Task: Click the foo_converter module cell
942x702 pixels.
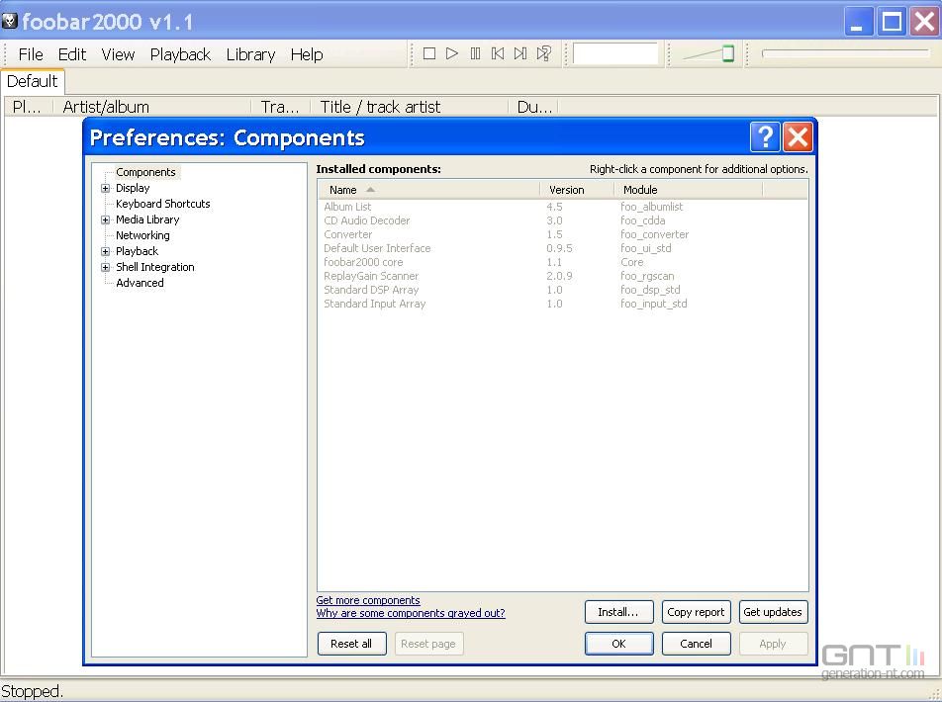Action: [655, 234]
